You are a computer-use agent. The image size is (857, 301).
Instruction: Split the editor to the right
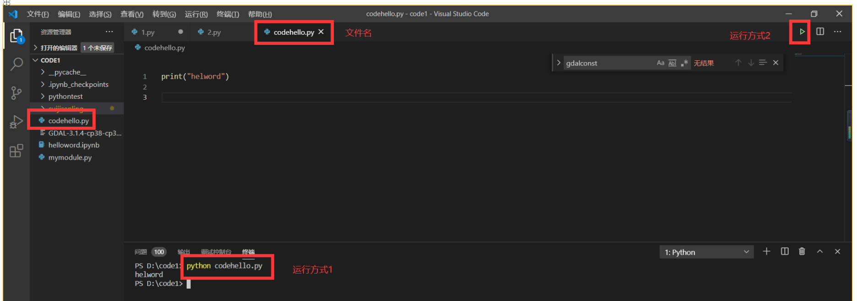click(x=820, y=32)
